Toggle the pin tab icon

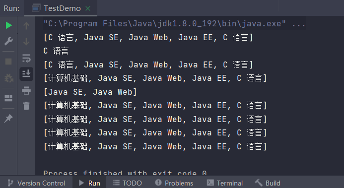tap(8, 119)
